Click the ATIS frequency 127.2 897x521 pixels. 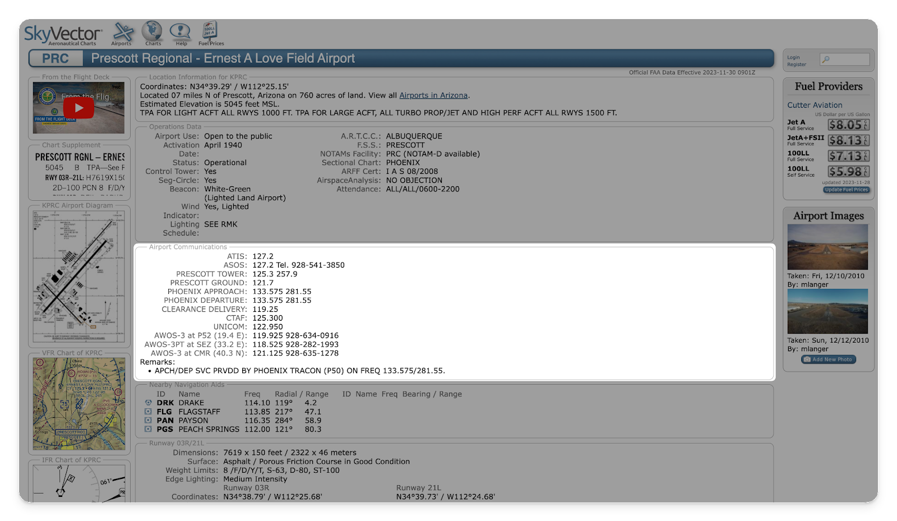pos(263,256)
